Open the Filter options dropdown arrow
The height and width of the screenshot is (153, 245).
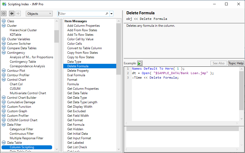click(x=111, y=14)
